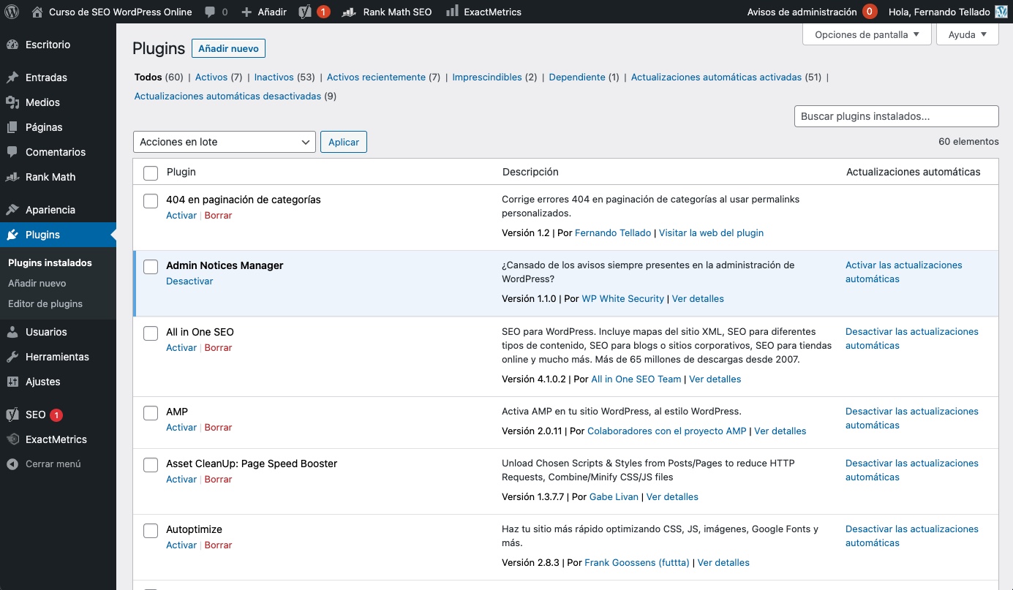Open the Acciones en lote dropdown
The height and width of the screenshot is (590, 1013).
pyautogui.click(x=224, y=142)
